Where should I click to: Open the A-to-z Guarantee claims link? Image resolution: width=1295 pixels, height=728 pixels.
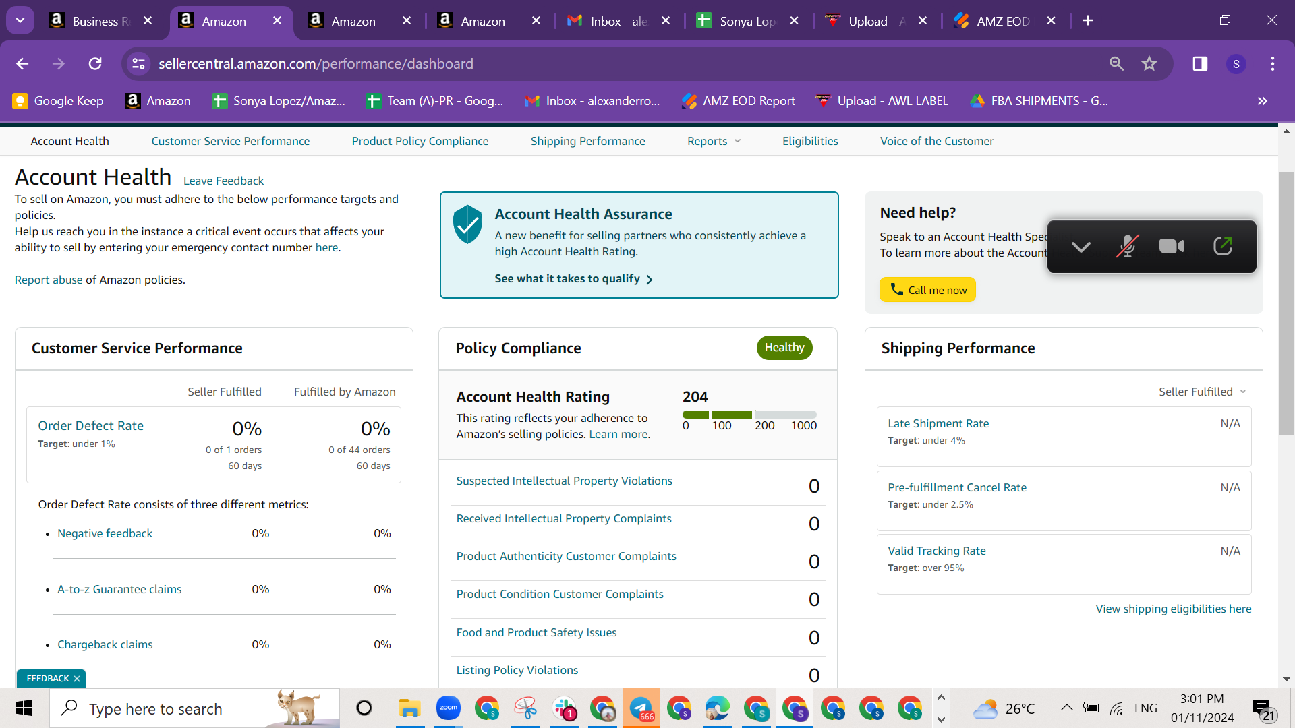119,589
